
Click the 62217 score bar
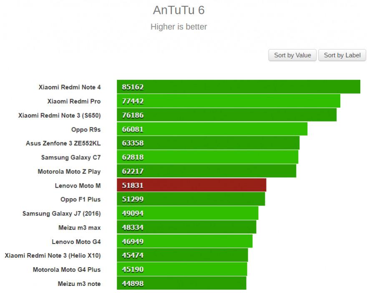(207, 171)
